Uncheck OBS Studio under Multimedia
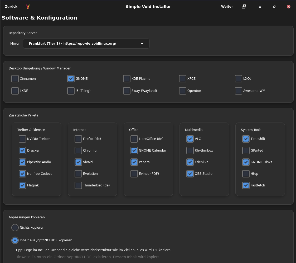 tap(190, 174)
